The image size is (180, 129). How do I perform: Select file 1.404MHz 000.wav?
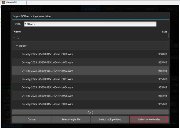click(x=47, y=54)
